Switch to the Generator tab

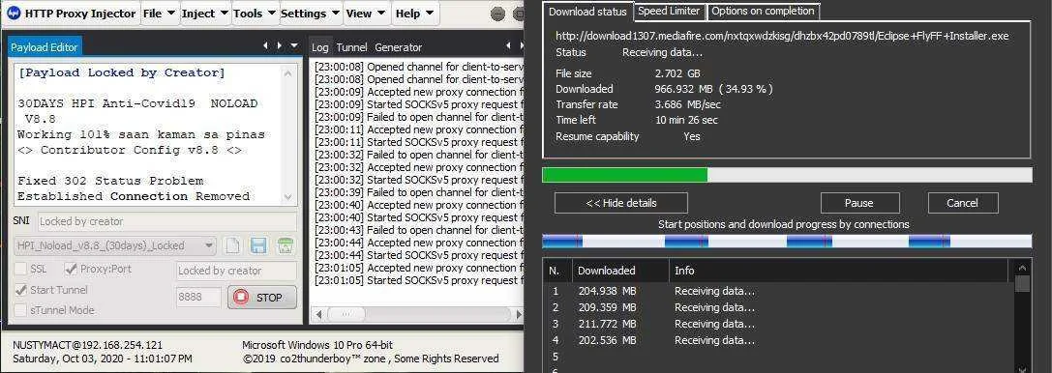click(399, 47)
